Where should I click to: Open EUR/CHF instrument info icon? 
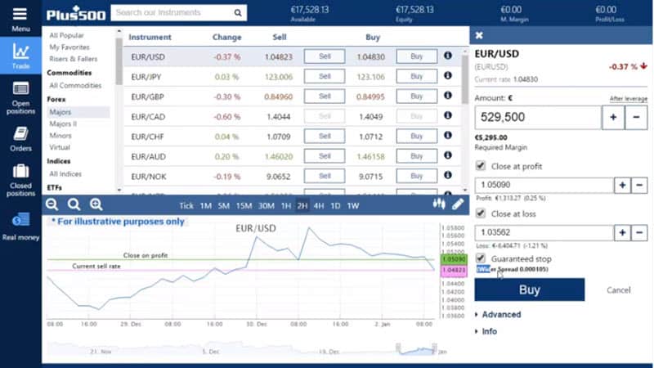(x=447, y=135)
